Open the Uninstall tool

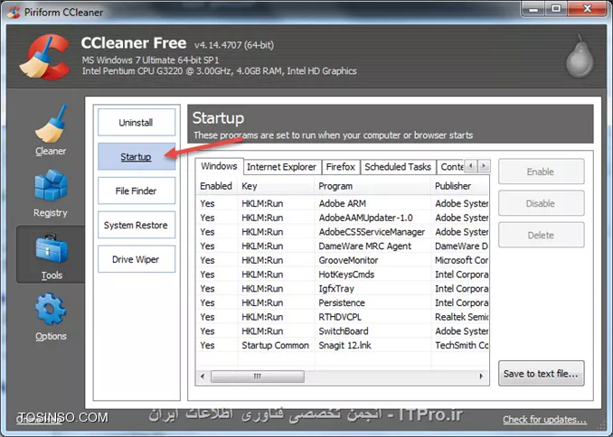pos(137,122)
